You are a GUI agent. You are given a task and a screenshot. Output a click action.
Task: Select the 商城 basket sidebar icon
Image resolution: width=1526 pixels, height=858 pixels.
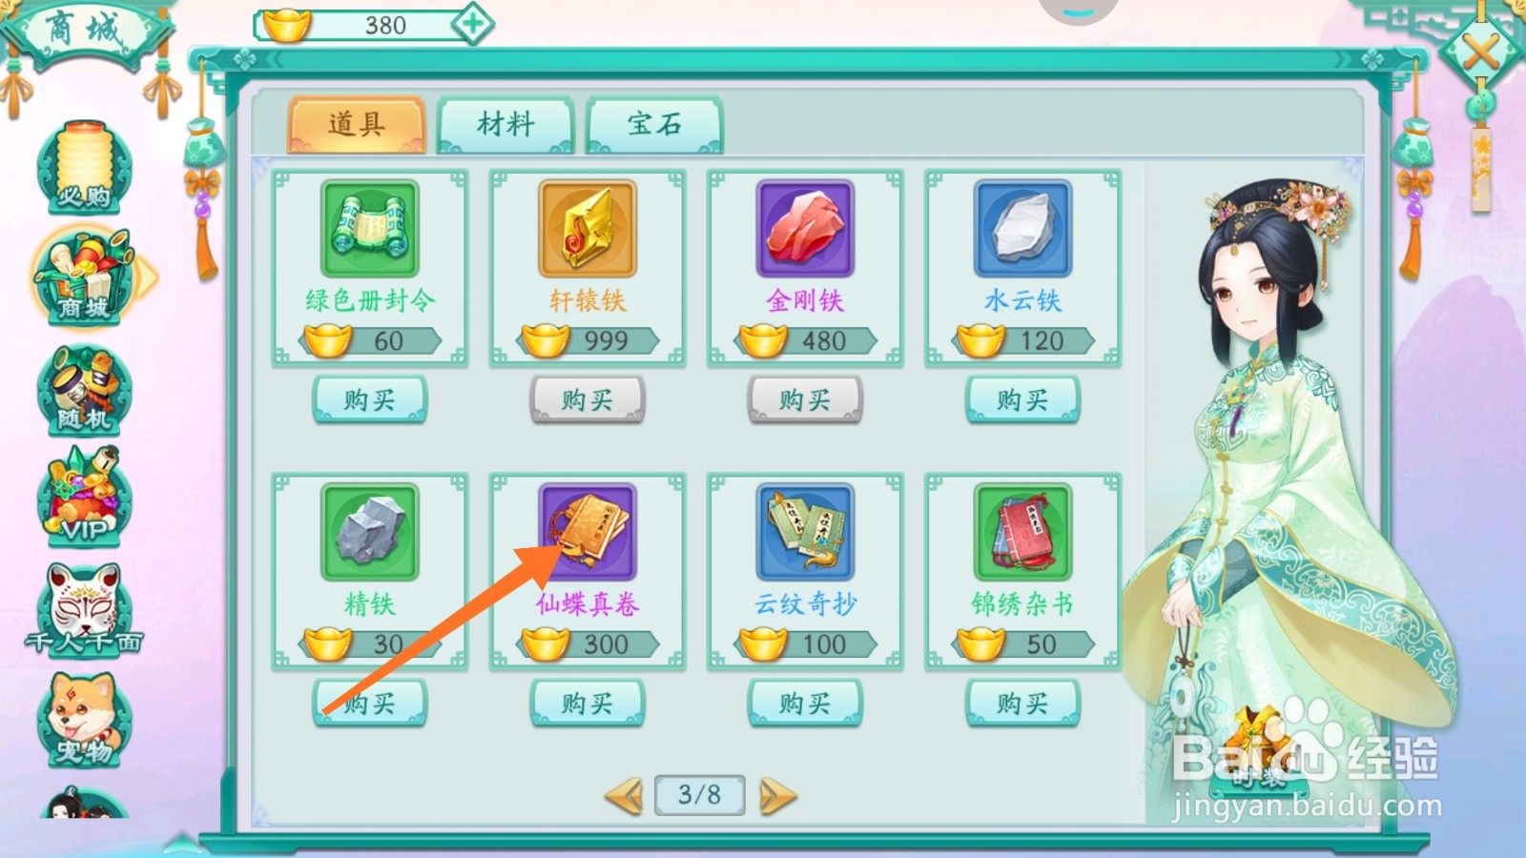86,277
